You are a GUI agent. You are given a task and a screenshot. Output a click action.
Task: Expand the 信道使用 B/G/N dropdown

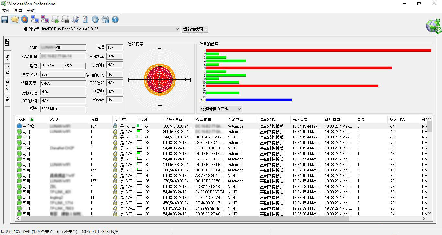pyautogui.click(x=221, y=109)
